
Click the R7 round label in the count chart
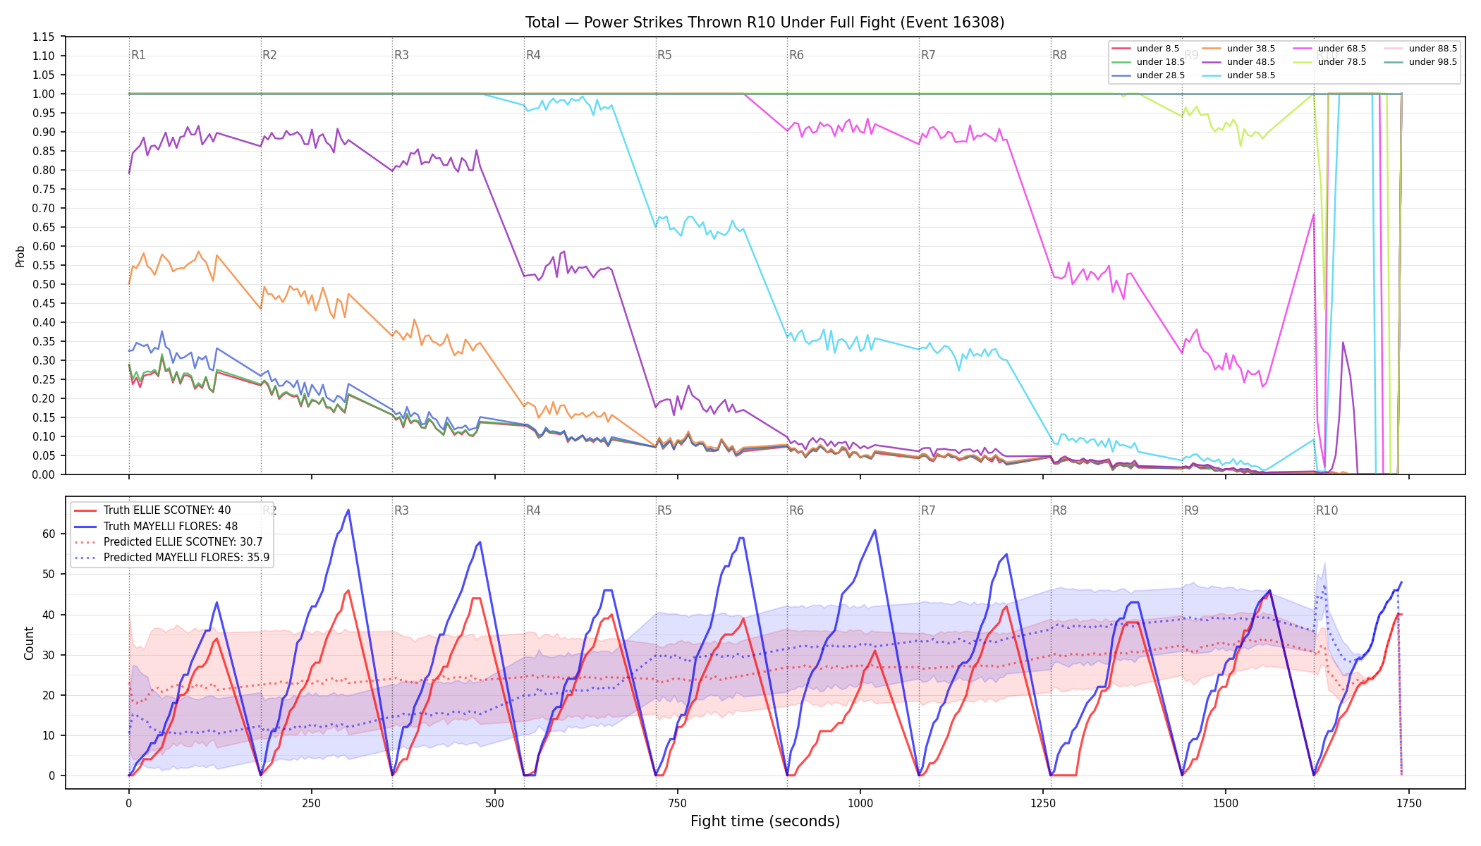(x=928, y=510)
